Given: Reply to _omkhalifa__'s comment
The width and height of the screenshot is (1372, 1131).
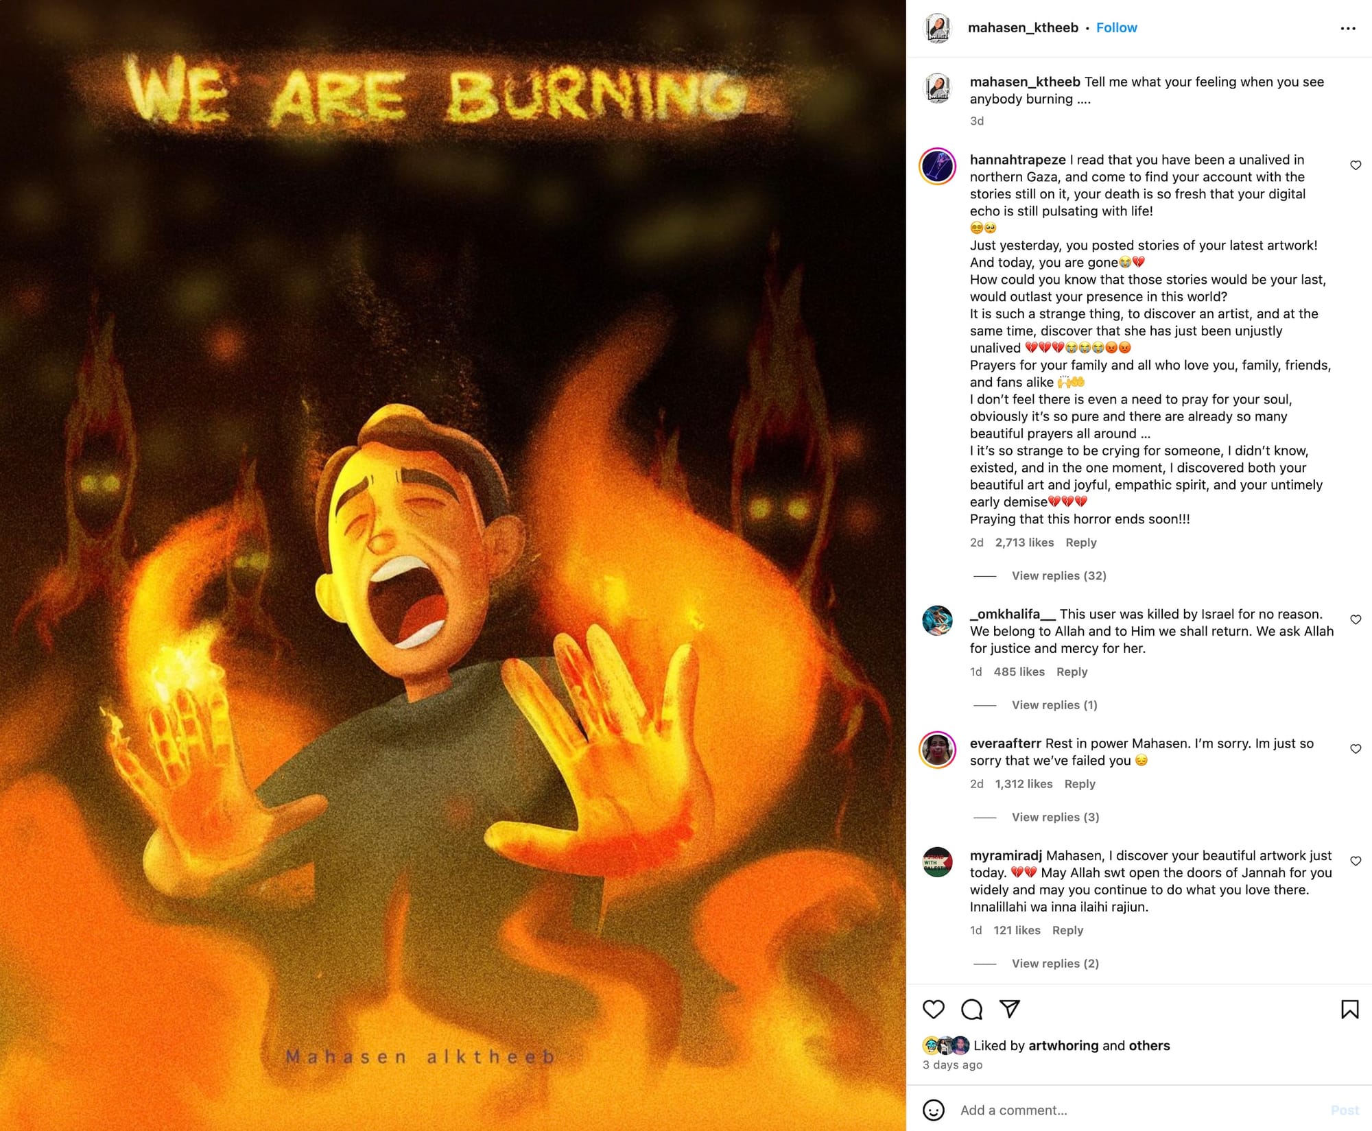Looking at the screenshot, I should pyautogui.click(x=1072, y=672).
